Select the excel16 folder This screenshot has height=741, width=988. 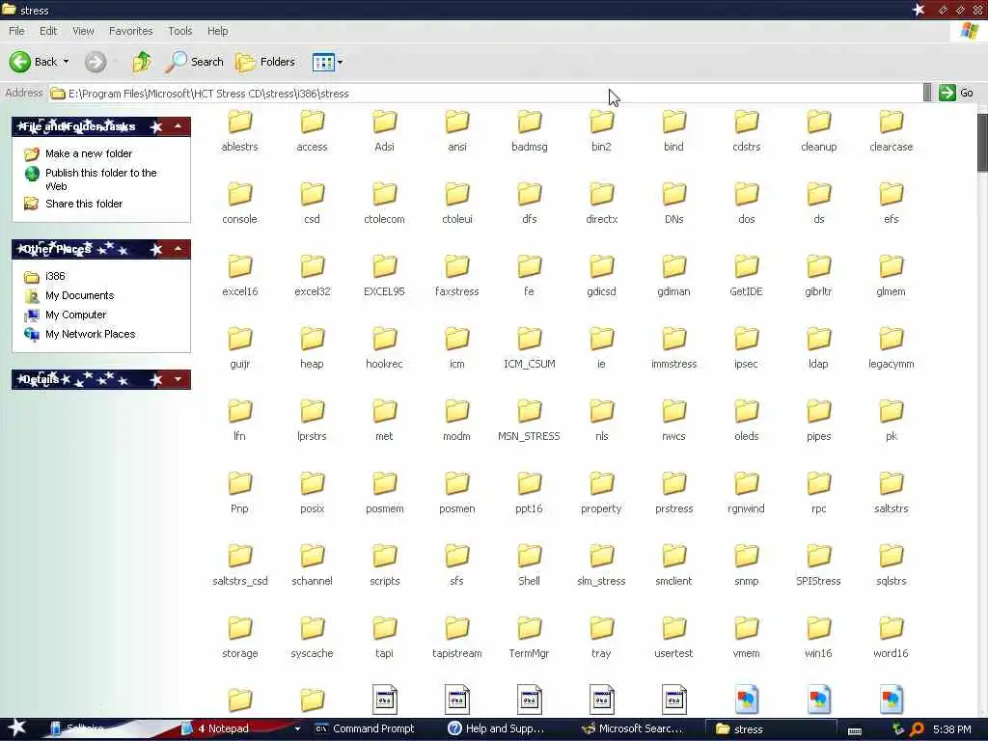[x=239, y=276]
